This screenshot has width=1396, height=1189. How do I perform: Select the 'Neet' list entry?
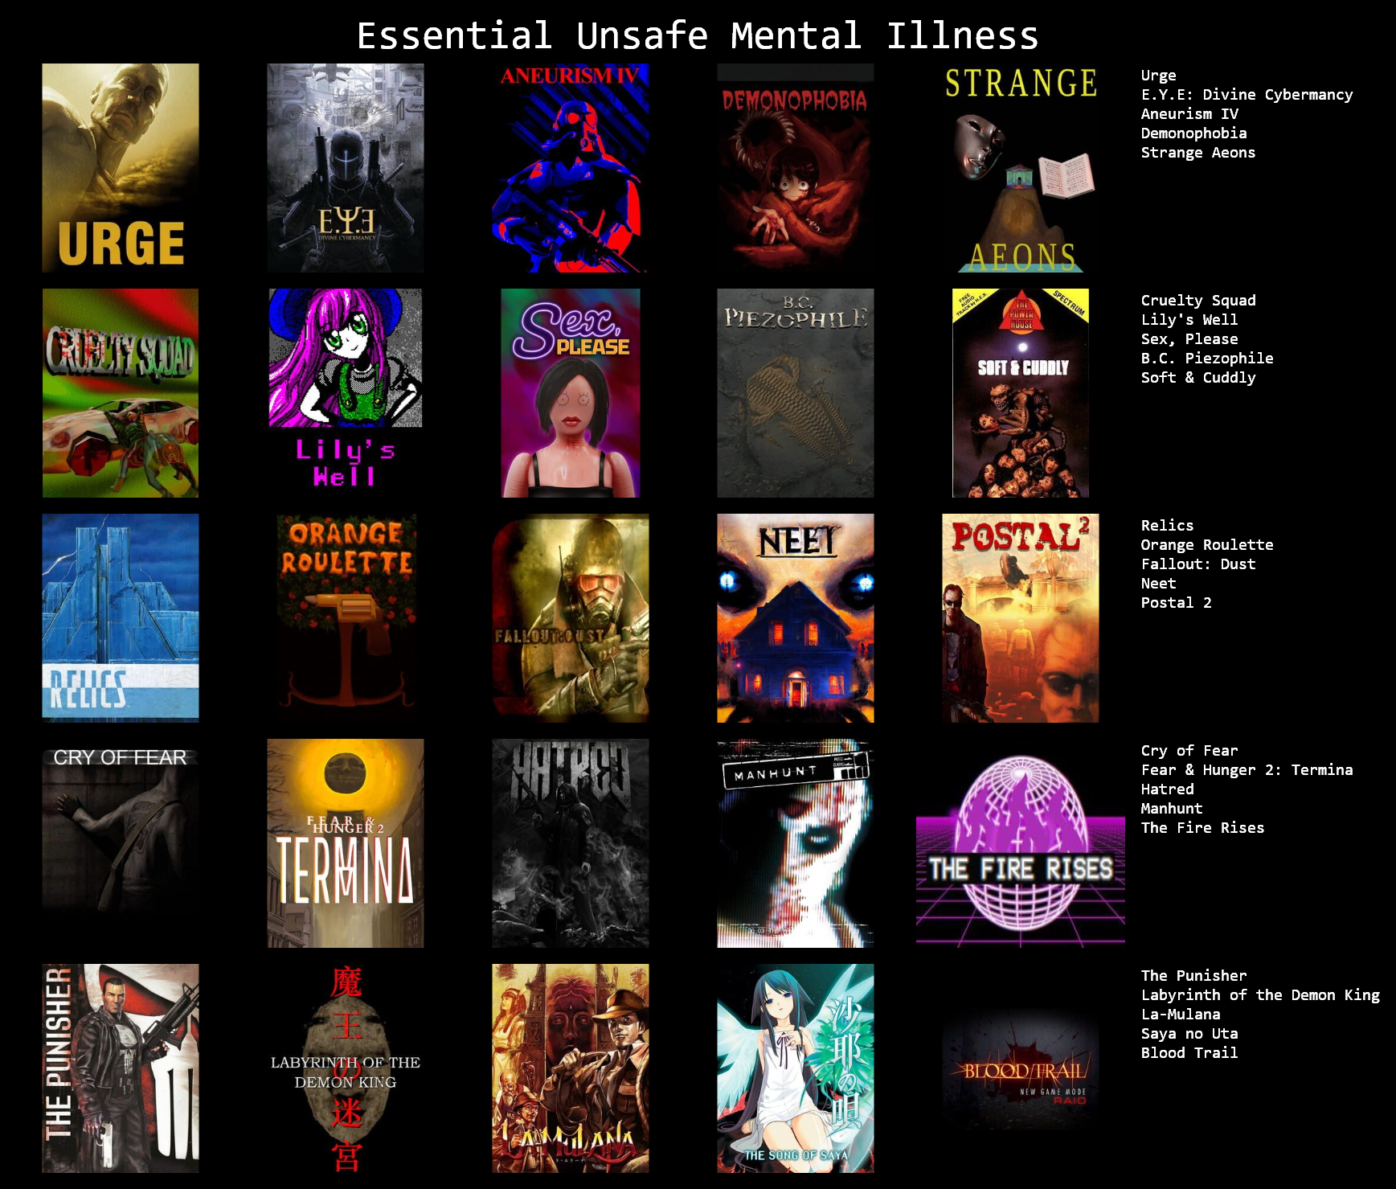pos(1158,584)
